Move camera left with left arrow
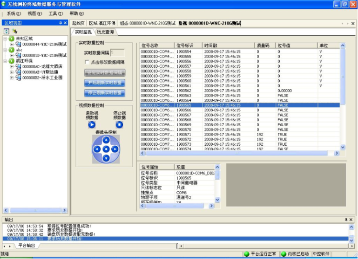 click(97, 149)
